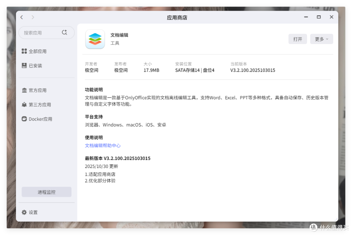Open the 文档编辑帮助中心 link

(103, 146)
